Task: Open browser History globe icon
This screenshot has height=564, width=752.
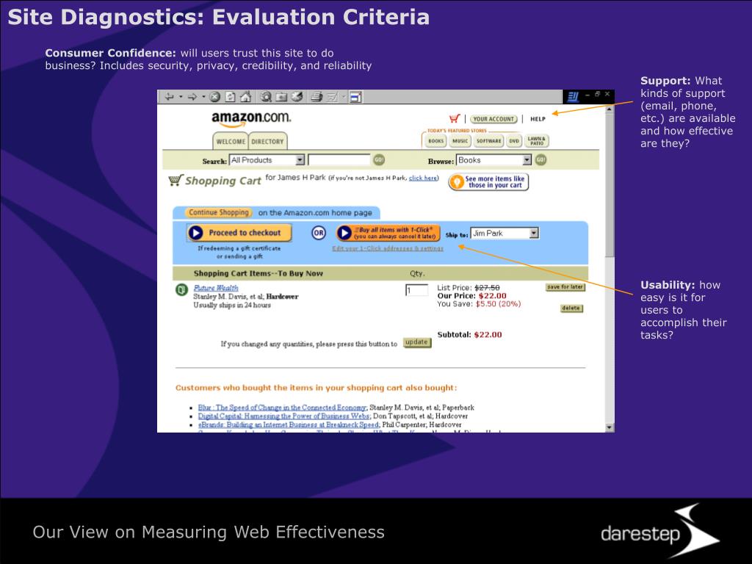Action: [x=297, y=97]
